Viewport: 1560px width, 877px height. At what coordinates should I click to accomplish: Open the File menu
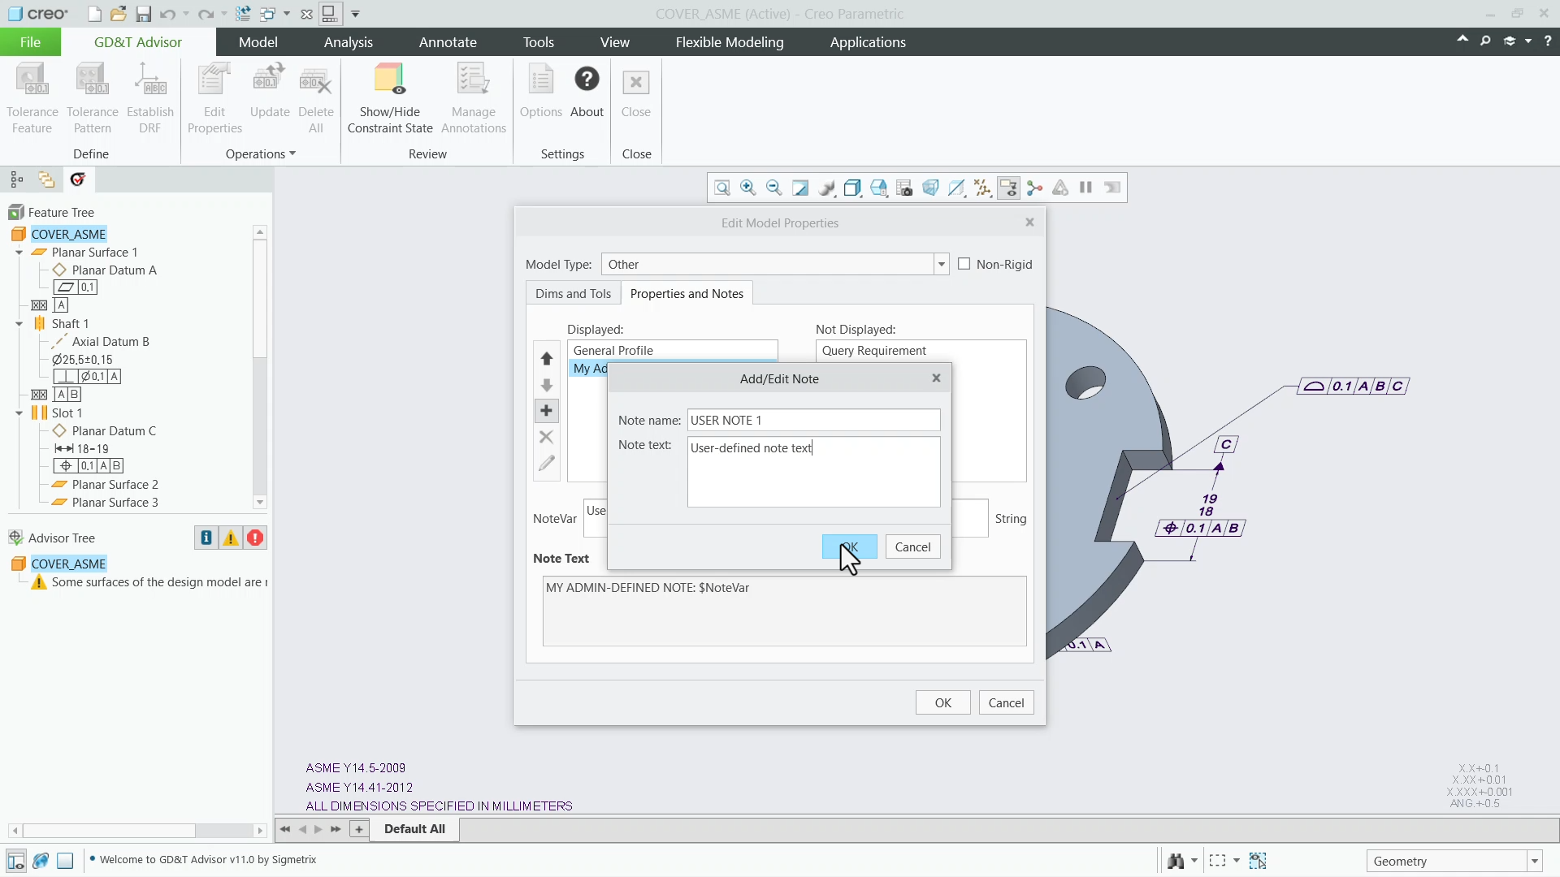point(30,42)
